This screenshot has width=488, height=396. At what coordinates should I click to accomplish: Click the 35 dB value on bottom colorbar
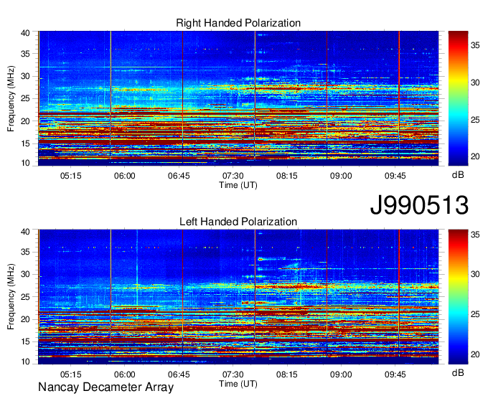475,235
